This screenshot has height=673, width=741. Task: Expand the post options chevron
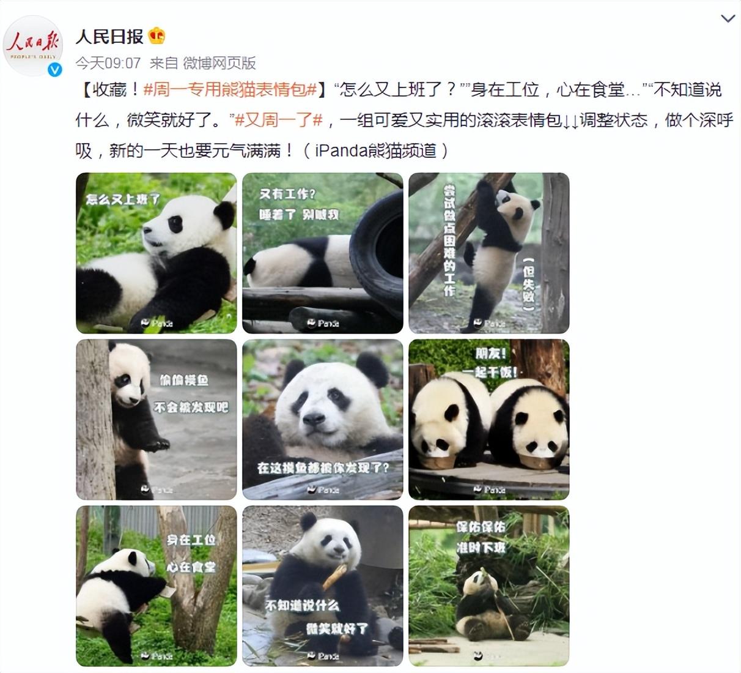coord(728,18)
